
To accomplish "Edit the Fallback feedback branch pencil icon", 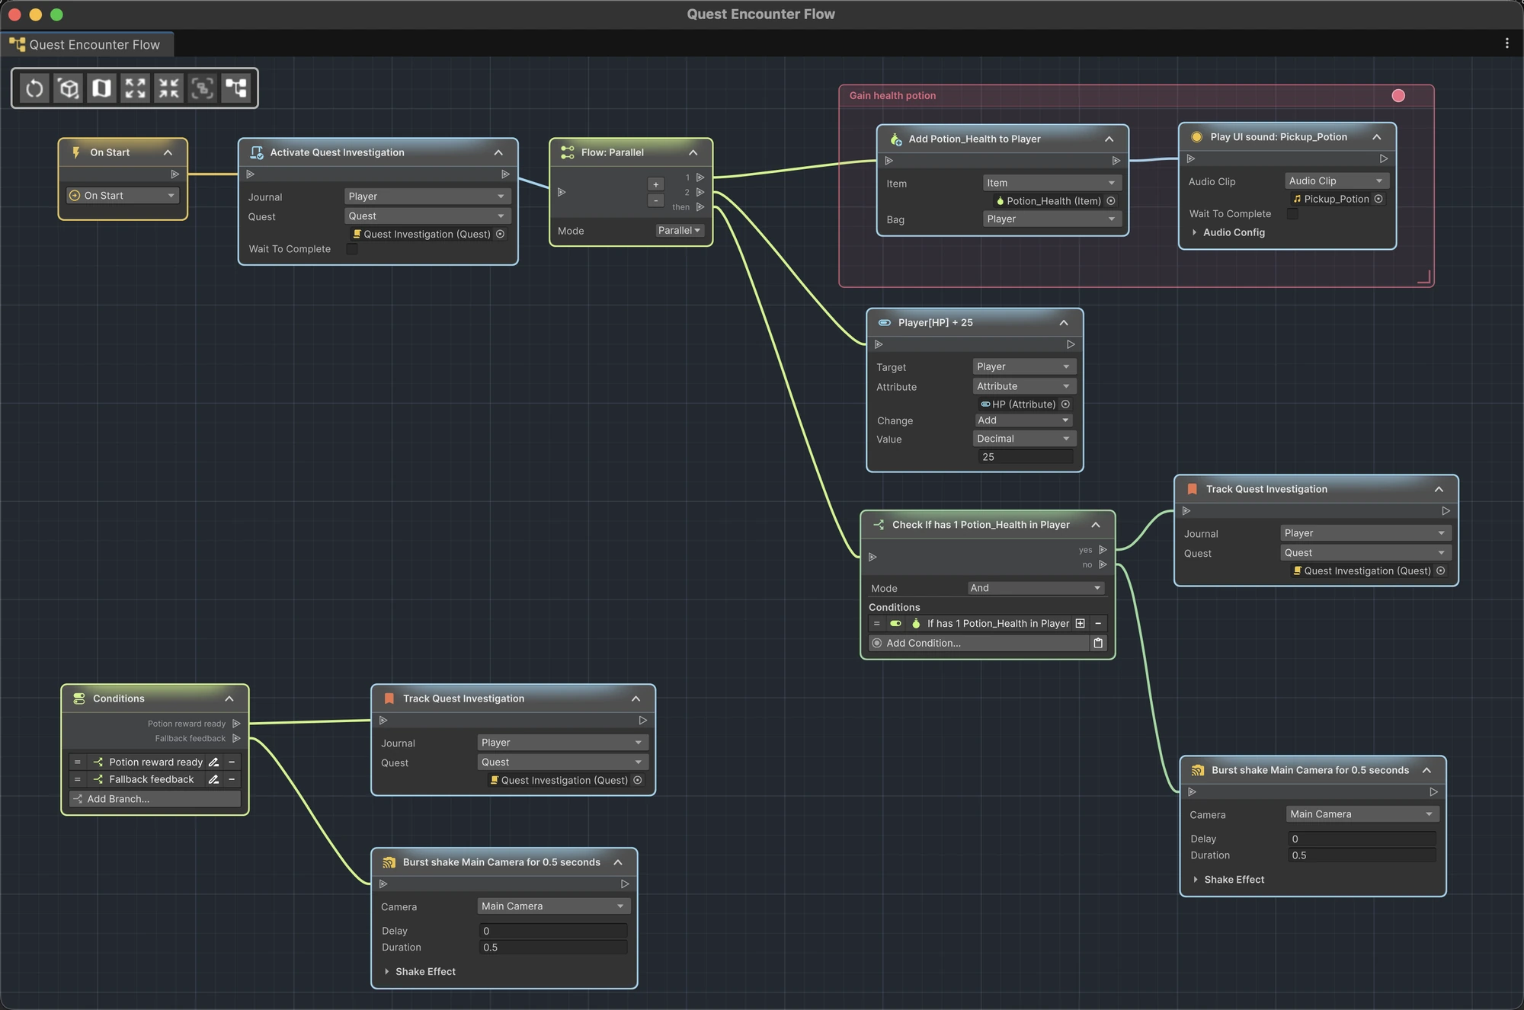I will 214,779.
